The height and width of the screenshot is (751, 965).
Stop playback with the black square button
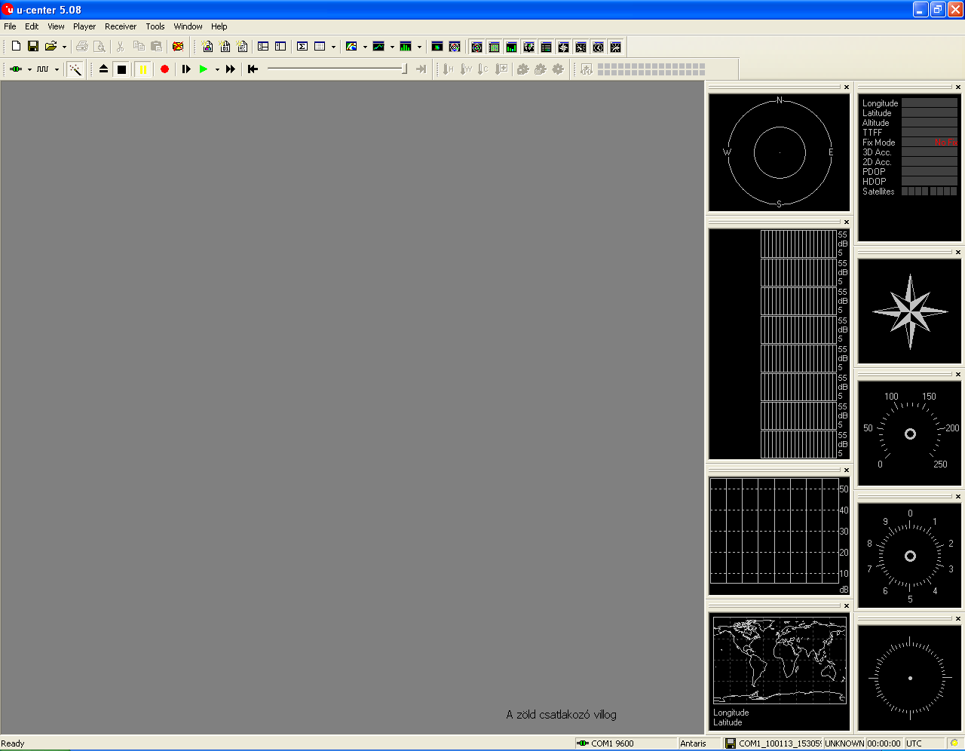coord(121,69)
